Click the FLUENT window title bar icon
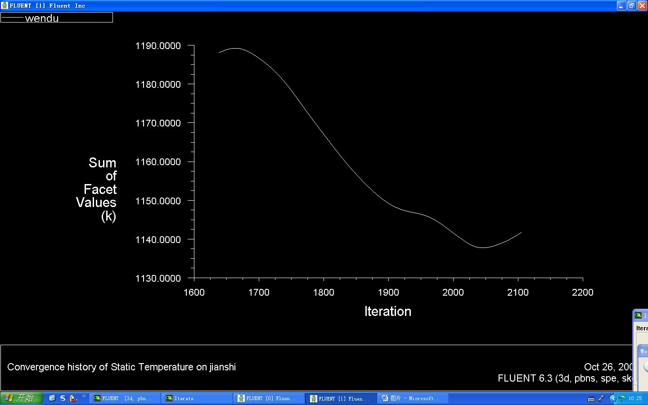This screenshot has height=405, width=648. (4, 5)
